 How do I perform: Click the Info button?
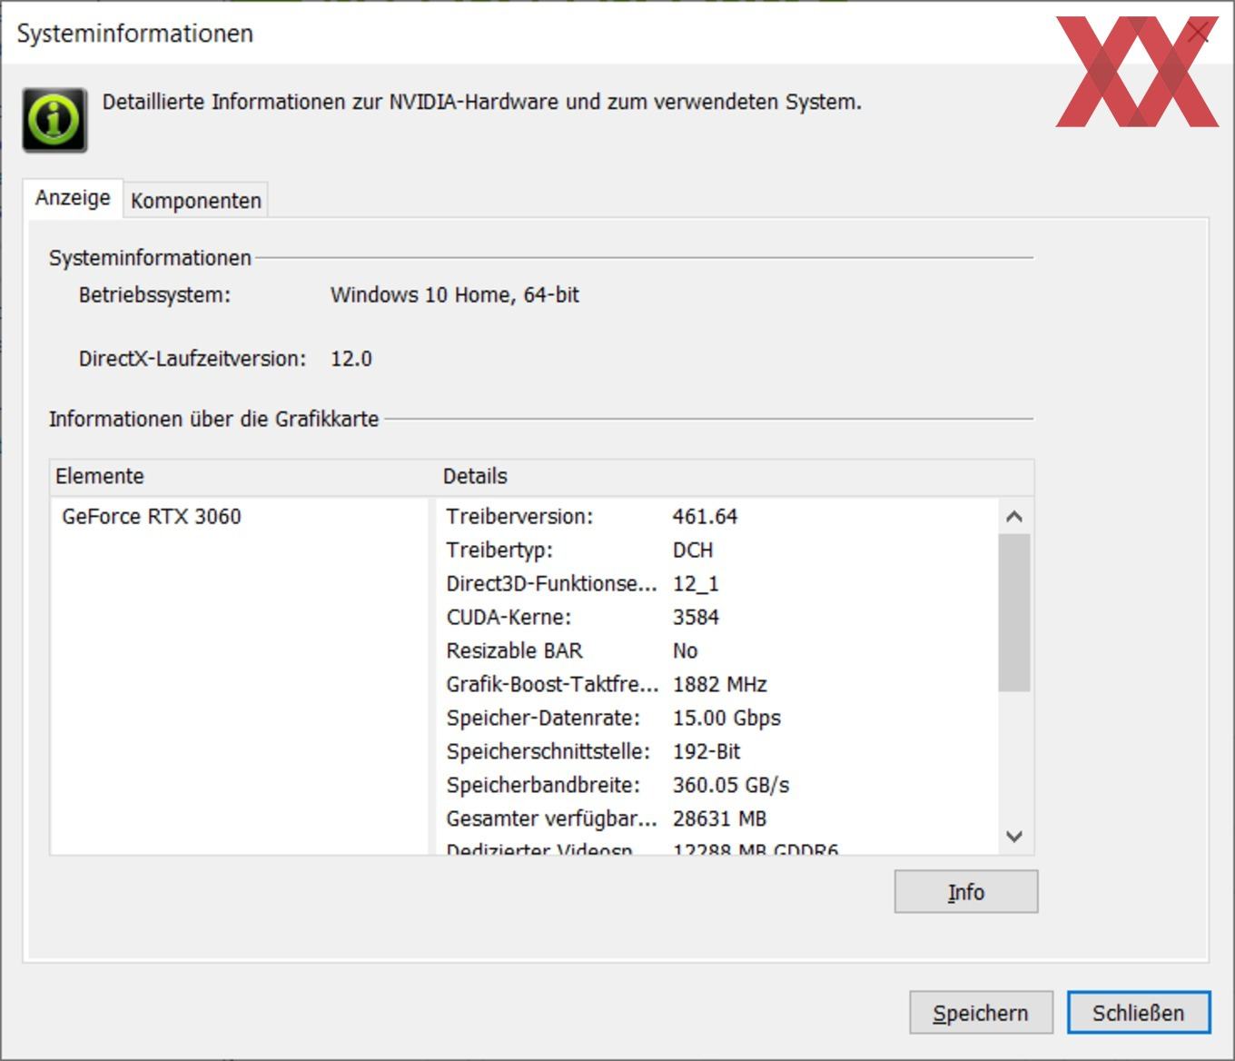966,892
